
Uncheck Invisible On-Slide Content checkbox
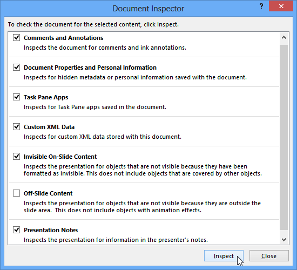[x=17, y=156]
